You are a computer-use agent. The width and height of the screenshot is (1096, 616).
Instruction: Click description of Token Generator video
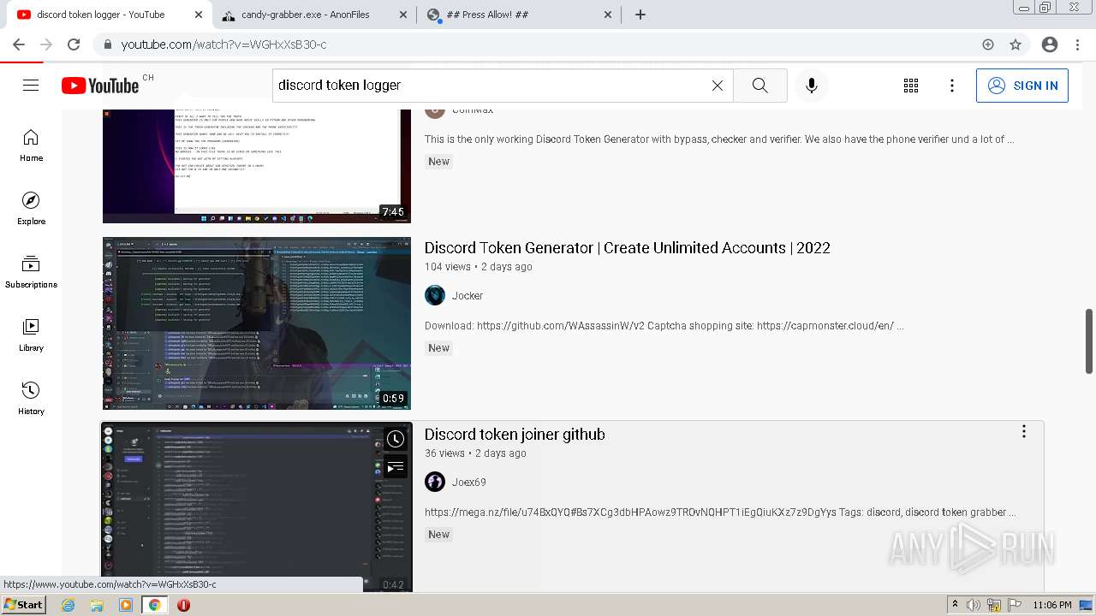click(x=664, y=326)
